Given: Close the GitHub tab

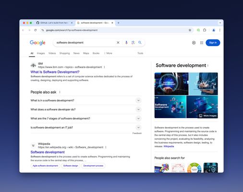Looking at the screenshot, I should 72,23.
